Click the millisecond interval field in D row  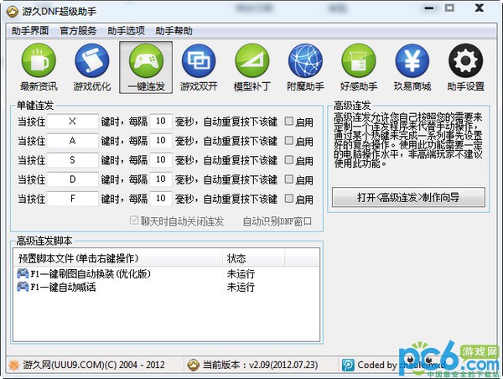[161, 179]
